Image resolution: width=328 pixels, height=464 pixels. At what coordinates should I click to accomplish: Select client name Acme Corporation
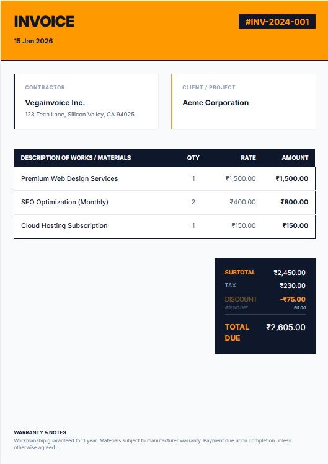[x=215, y=103]
